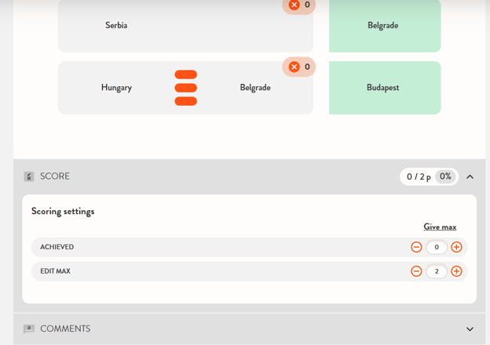Increase the Achieved score with plus
Image resolution: width=490 pixels, height=345 pixels.
(x=456, y=247)
